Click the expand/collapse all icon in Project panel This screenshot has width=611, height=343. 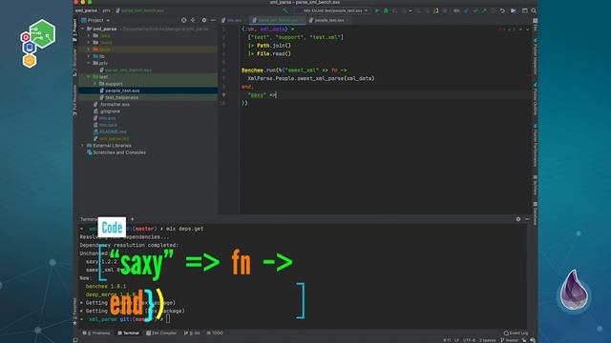pos(193,20)
